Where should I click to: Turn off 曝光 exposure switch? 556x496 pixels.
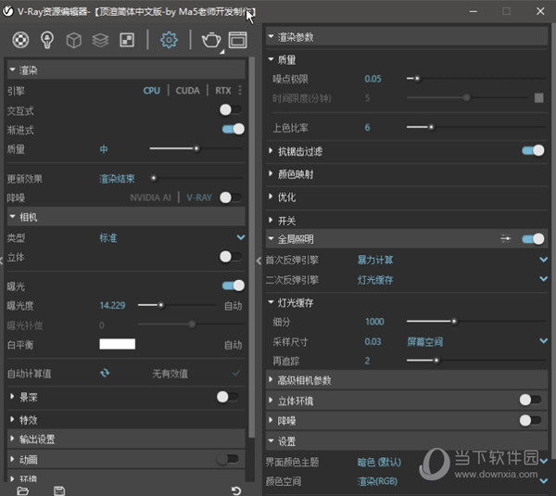pos(233,286)
